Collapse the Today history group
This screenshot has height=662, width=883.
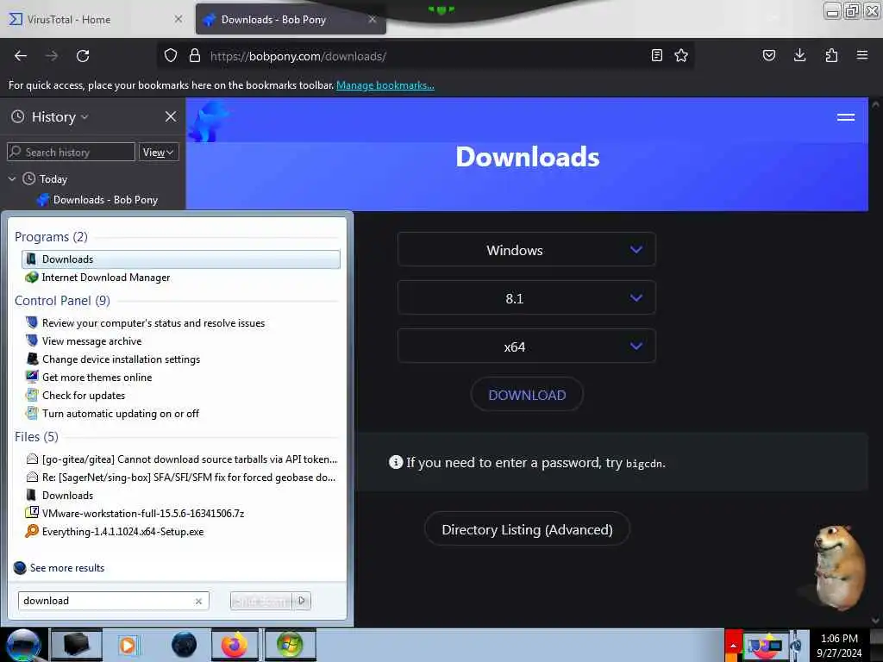coord(12,179)
